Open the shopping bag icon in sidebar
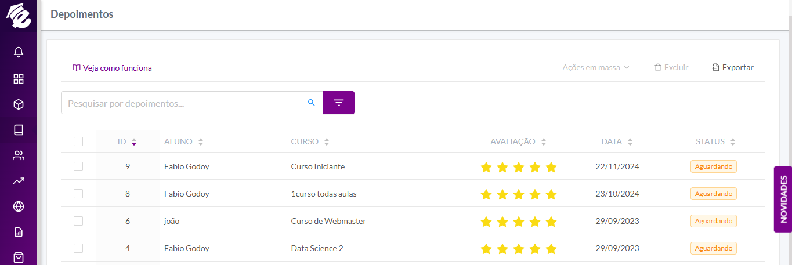 point(19,257)
